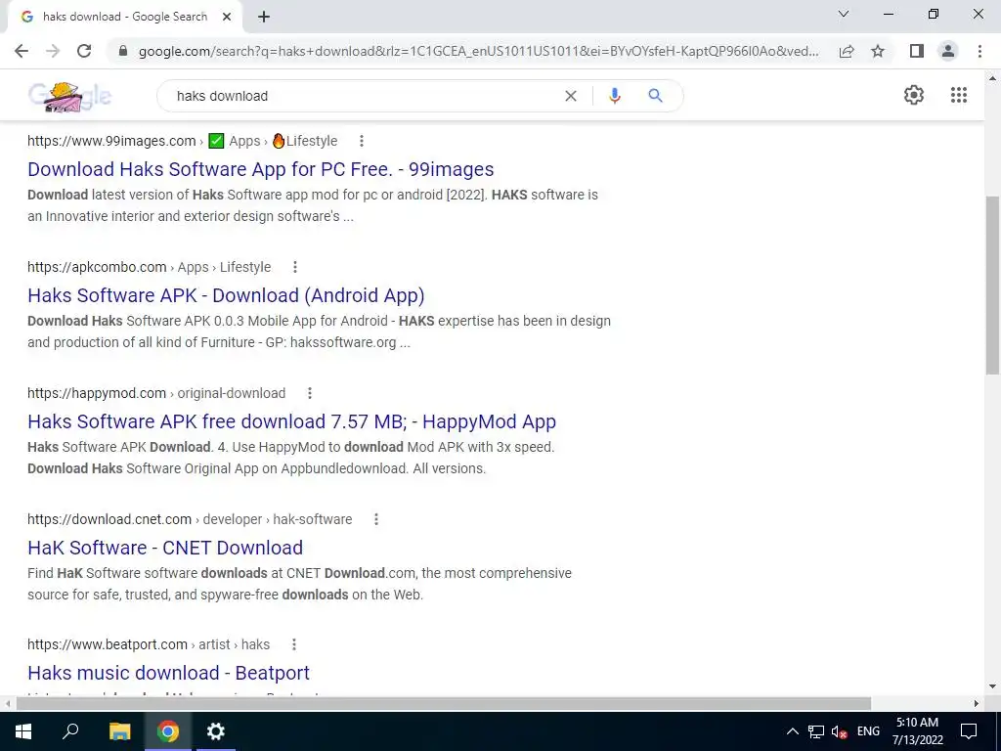Open 'Download Haks Software App for PC Free' link
This screenshot has height=751, width=1001.
tap(260, 169)
